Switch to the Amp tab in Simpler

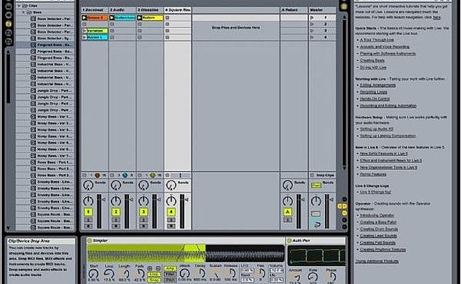pos(170,268)
